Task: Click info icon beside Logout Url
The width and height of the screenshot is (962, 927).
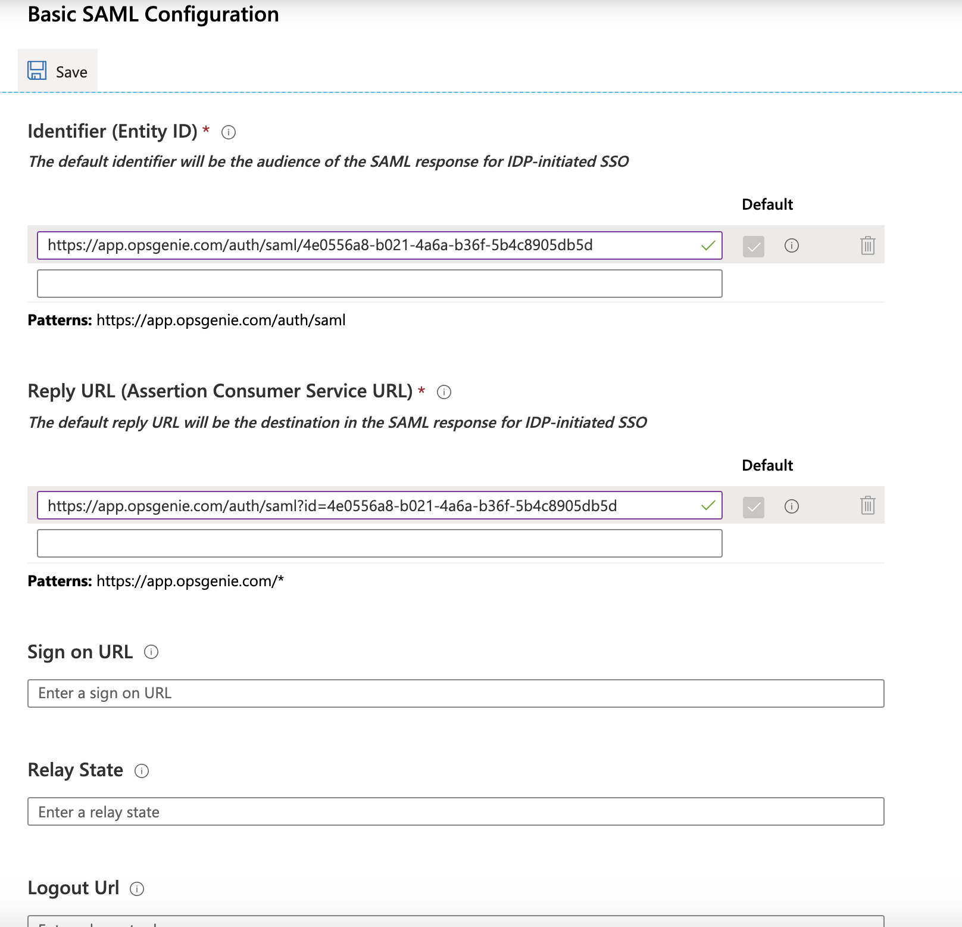Action: coord(137,889)
